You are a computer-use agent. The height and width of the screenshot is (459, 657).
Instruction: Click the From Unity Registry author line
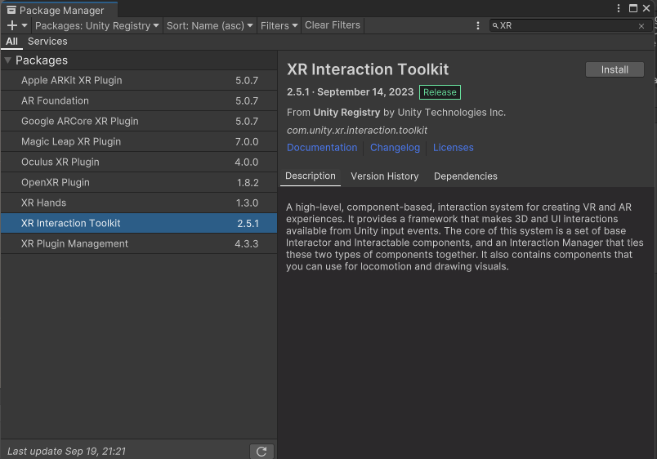click(396, 112)
